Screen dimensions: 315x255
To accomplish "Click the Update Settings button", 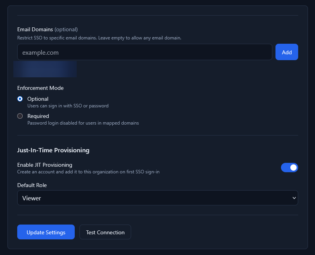I will point(46,232).
